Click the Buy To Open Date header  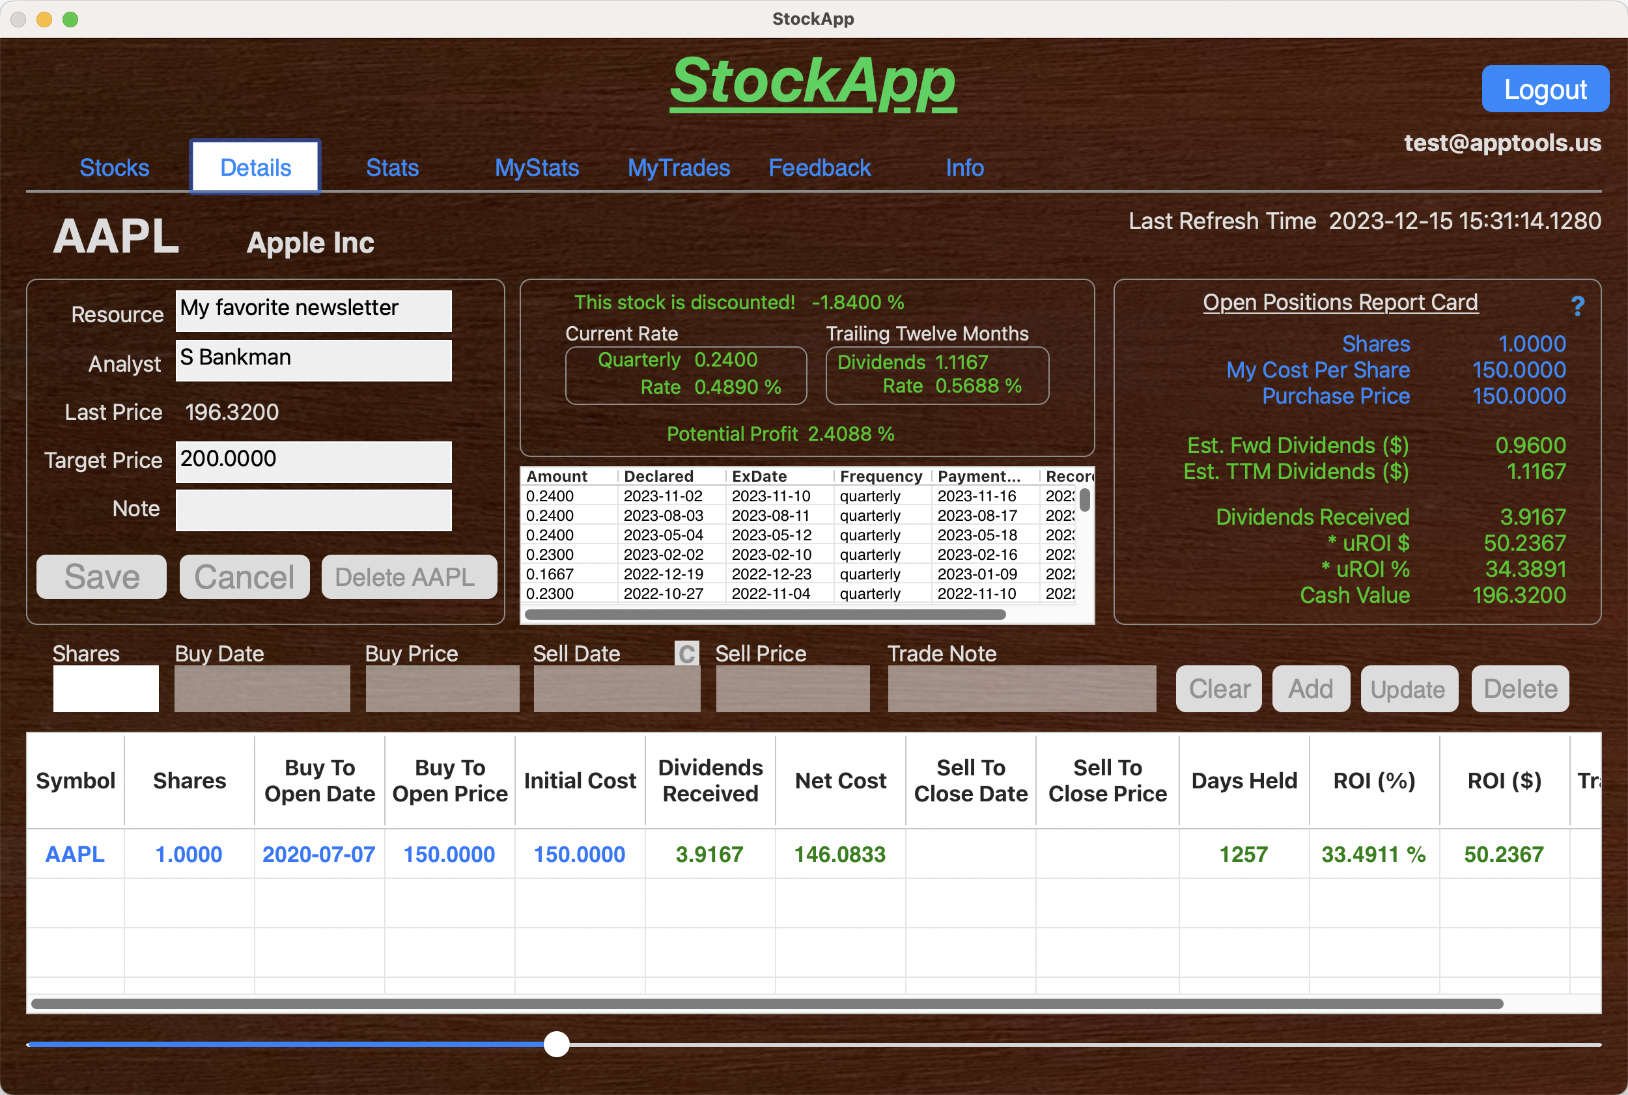(x=320, y=781)
